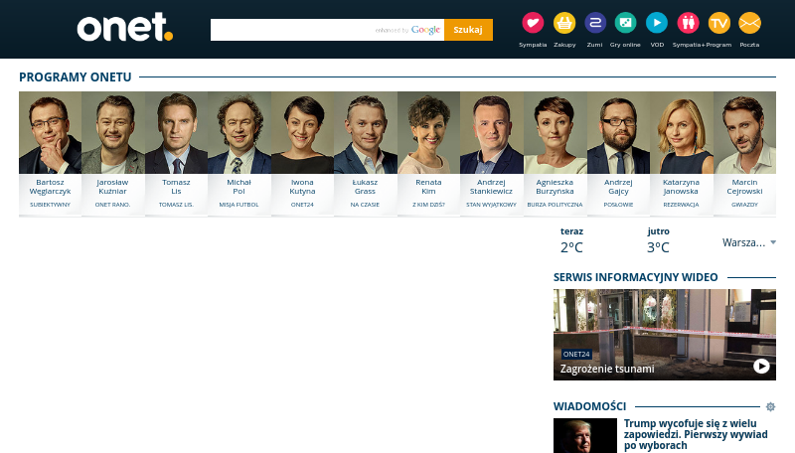Open the GWIAZDY program link
Screen dimensions: 795x453
coord(744,205)
